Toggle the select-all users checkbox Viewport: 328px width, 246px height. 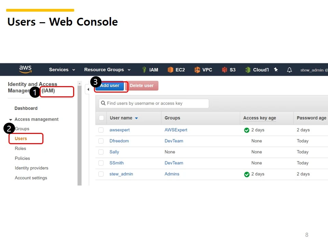[x=101, y=118]
